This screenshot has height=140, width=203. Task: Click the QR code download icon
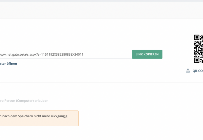pos(188,71)
